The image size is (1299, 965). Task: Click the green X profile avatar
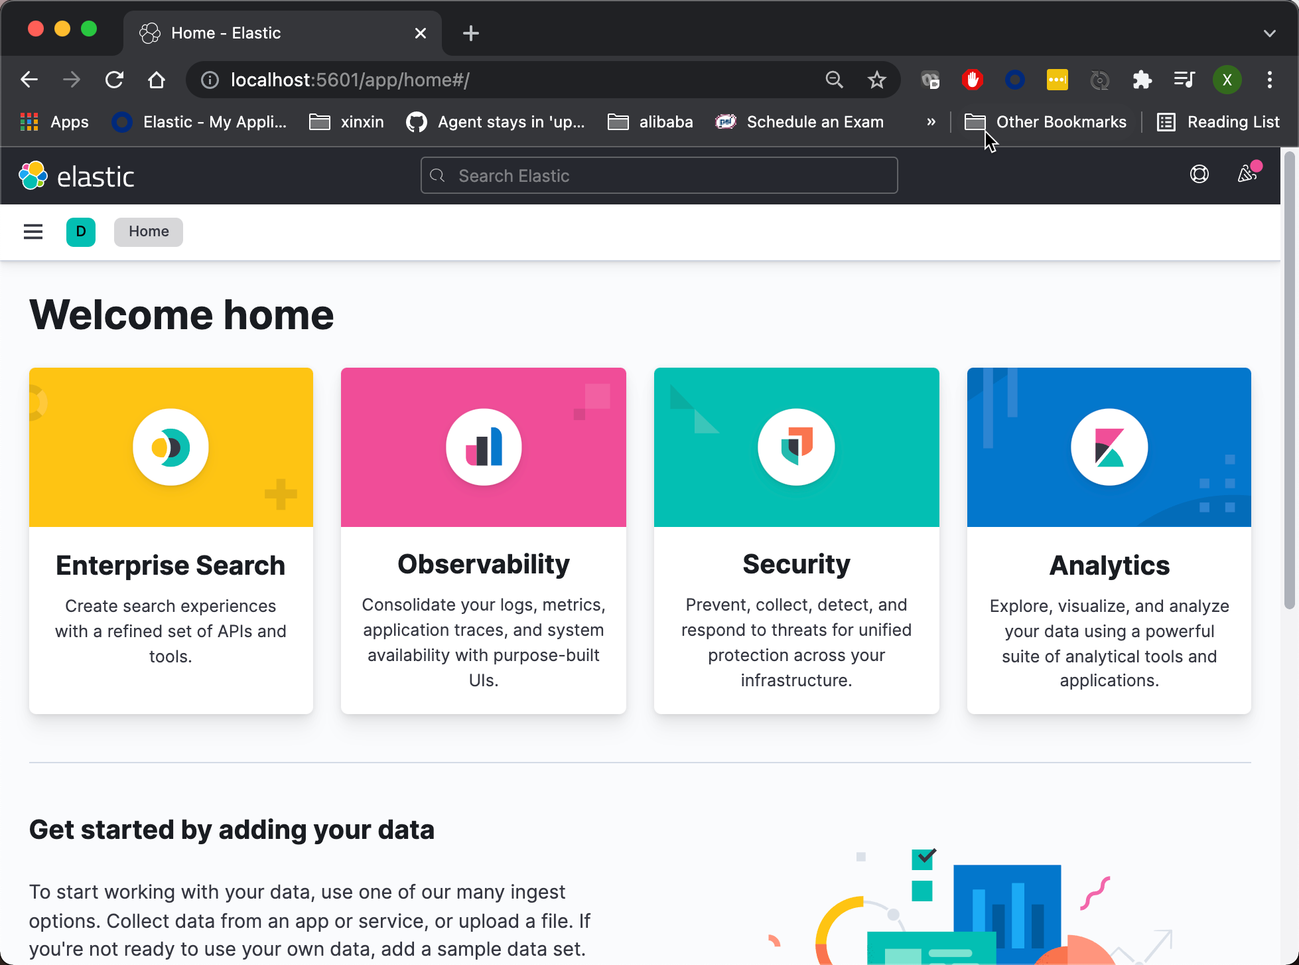1227,80
